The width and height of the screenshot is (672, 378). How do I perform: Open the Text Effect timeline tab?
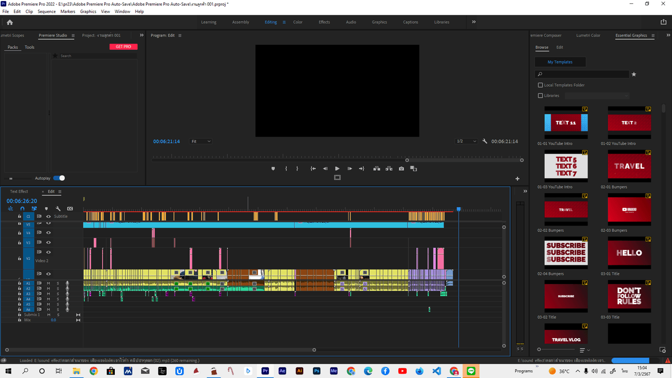click(x=19, y=192)
